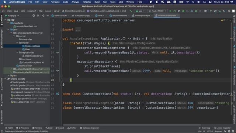Collapse the model package
Image resolution: width=236 pixels, height=133 pixels.
(x=17, y=43)
